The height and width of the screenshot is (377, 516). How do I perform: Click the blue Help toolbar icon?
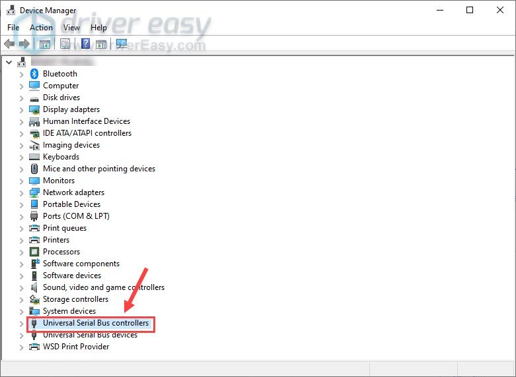click(85, 44)
